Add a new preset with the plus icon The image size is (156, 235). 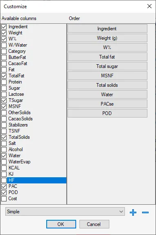[133, 212]
